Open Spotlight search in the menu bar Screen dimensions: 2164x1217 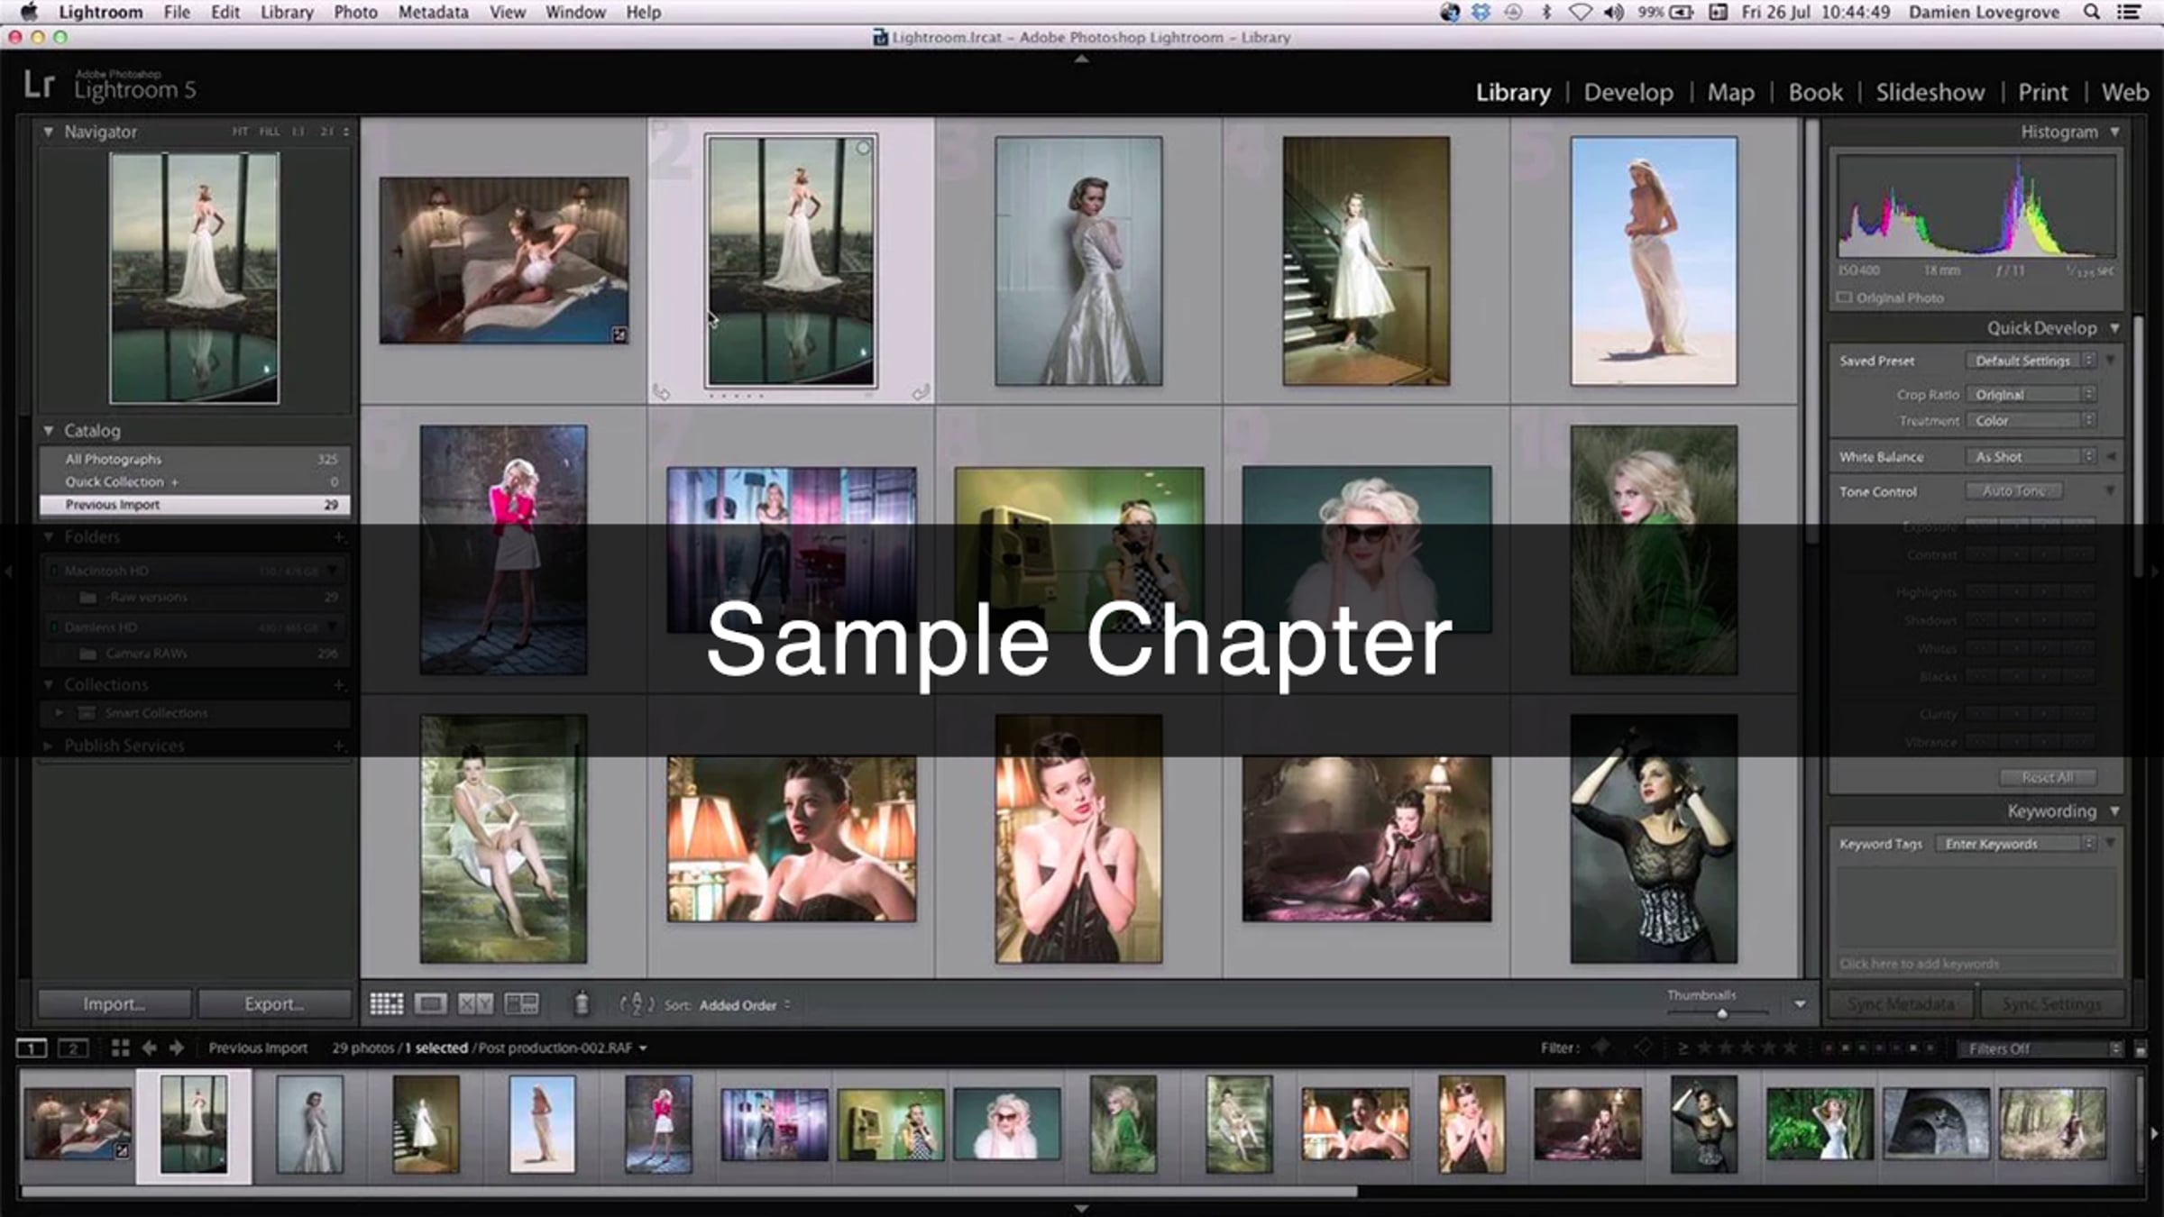pos(2092,13)
